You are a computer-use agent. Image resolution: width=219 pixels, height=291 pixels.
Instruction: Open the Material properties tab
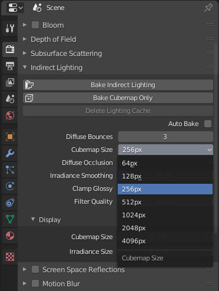point(10,236)
